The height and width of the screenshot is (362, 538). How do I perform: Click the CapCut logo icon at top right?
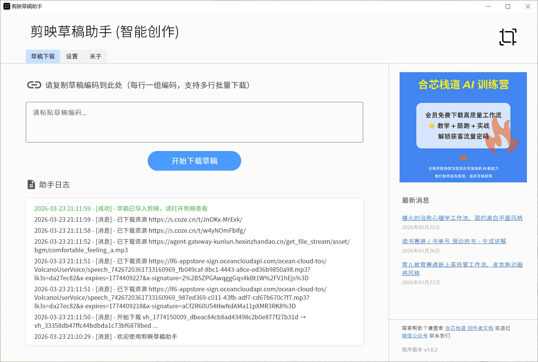[x=508, y=37]
